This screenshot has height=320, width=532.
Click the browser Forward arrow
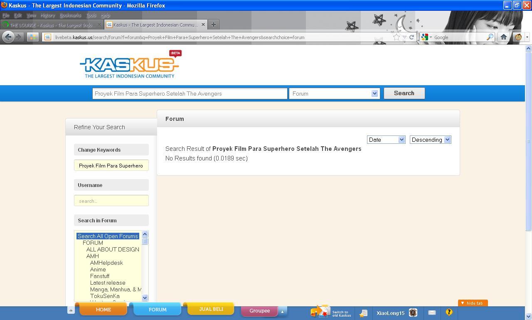click(x=19, y=37)
